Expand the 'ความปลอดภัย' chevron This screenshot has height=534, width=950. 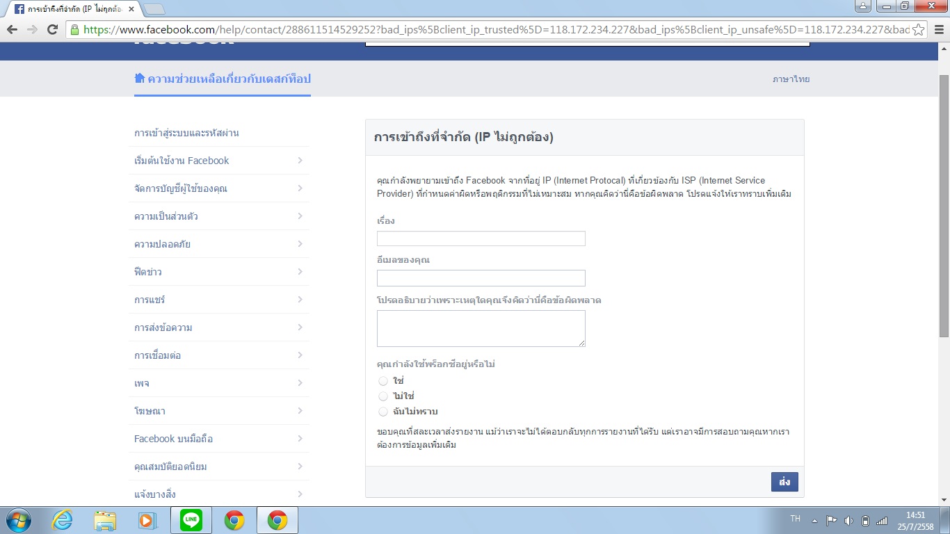coord(300,244)
